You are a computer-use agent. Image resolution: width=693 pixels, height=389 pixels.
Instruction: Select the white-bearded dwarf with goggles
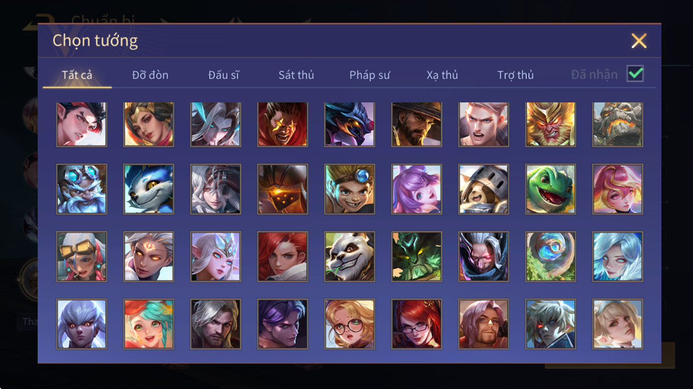[82, 189]
